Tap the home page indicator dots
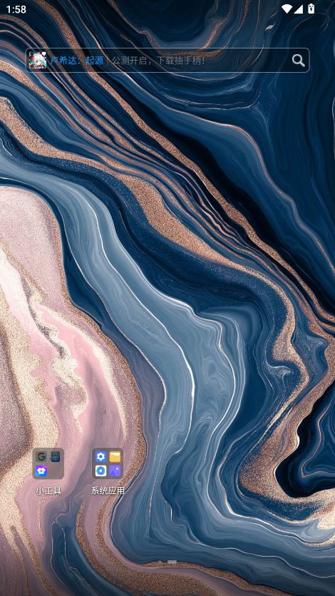335x596 pixels. pos(167,561)
